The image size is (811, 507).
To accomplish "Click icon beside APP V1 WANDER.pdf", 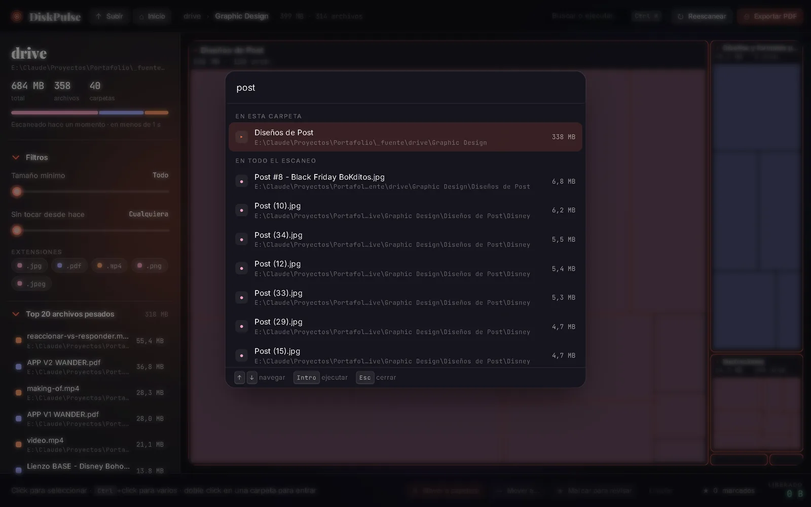I will [19, 419].
